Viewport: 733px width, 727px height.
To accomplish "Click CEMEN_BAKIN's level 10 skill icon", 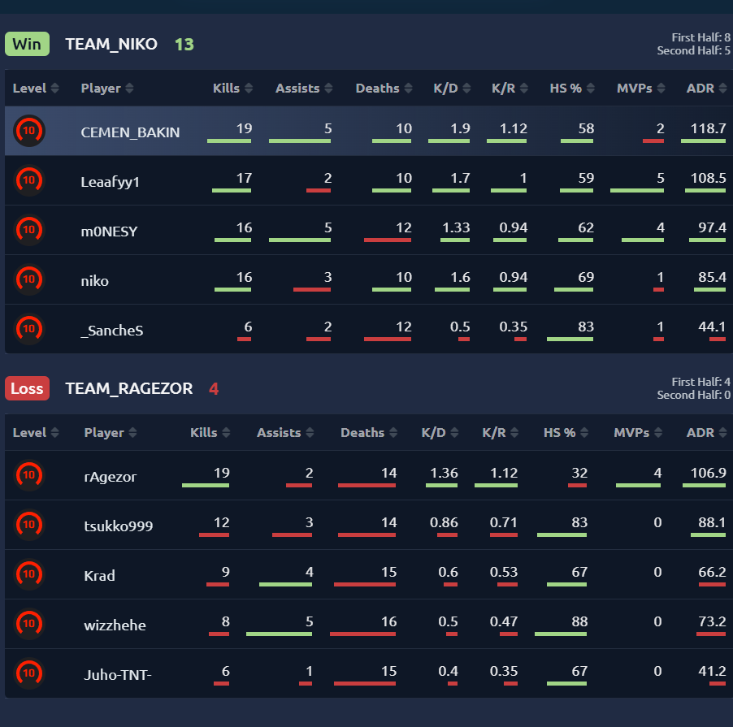I will tap(29, 131).
